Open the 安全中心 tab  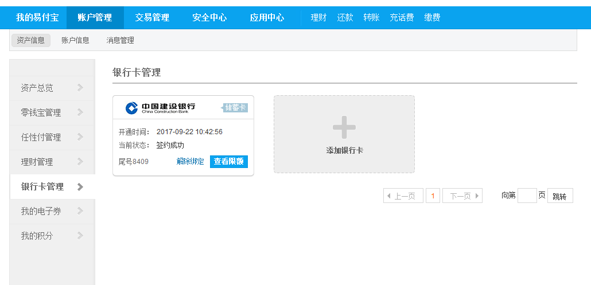[x=209, y=17]
